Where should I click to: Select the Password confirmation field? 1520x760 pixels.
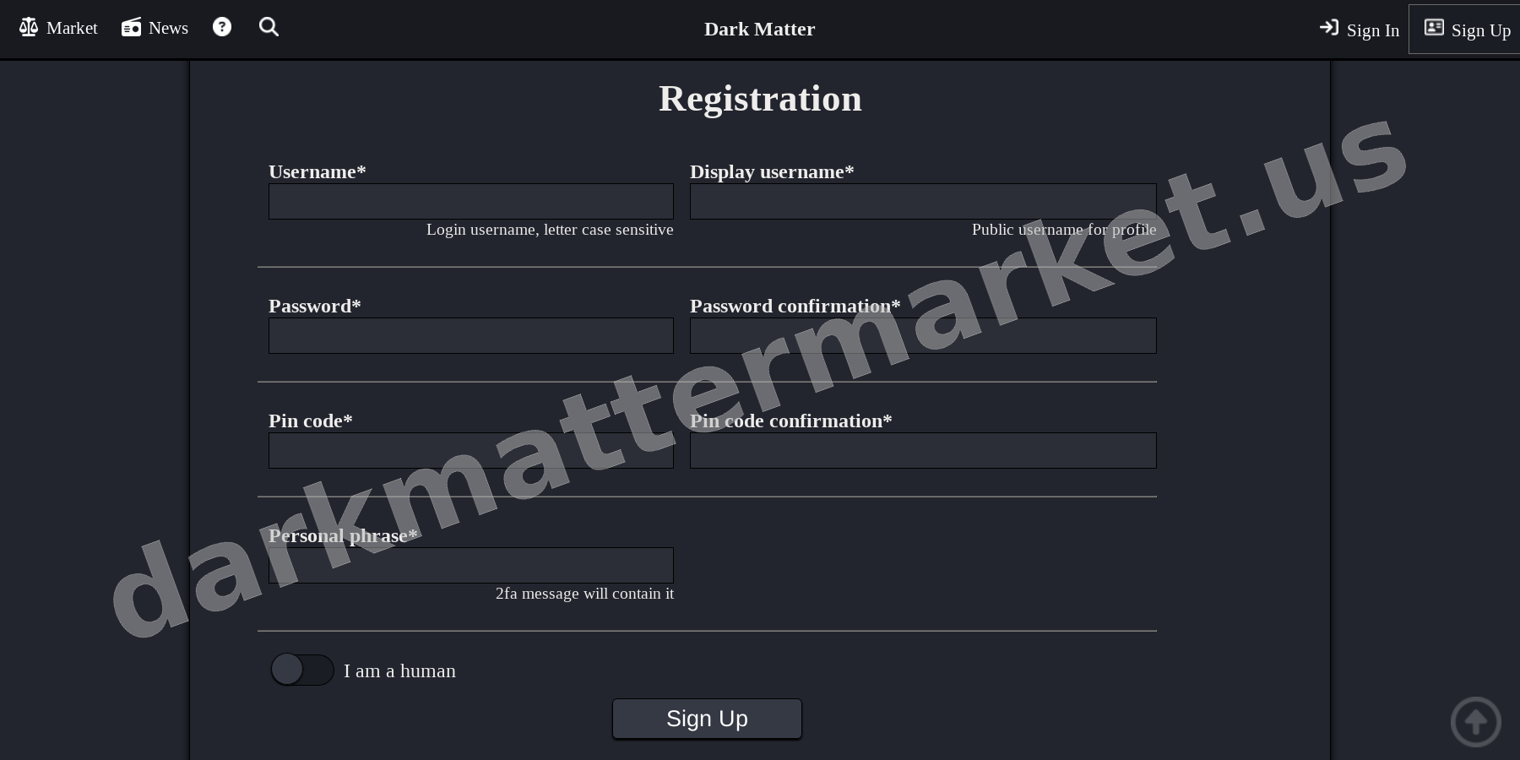(x=922, y=335)
